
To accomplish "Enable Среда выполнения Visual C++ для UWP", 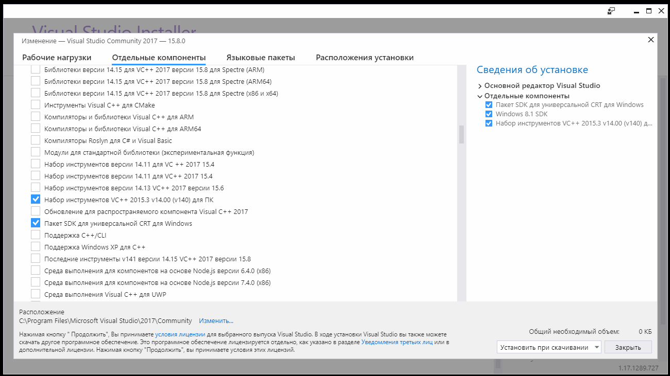I will (x=36, y=294).
